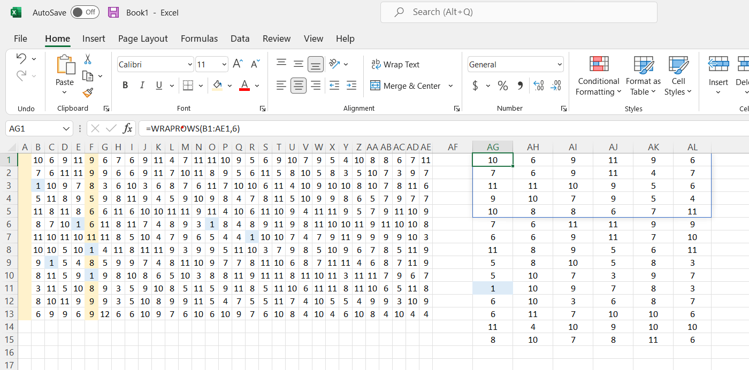Expand Merge & Center options arrow

click(x=450, y=86)
